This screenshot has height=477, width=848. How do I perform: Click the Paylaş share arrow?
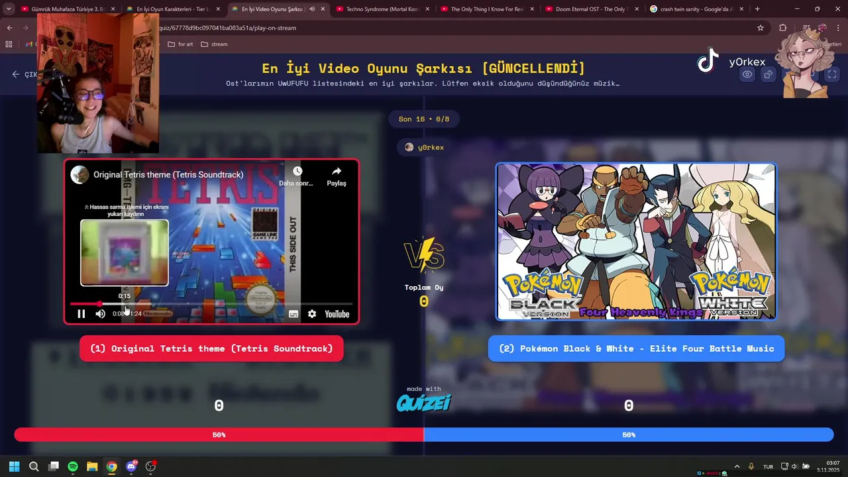click(337, 171)
